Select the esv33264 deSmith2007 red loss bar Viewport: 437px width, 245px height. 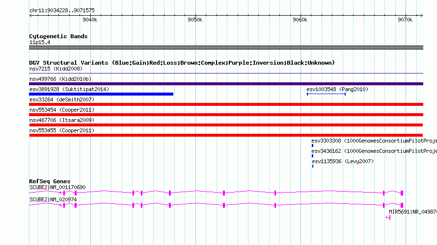point(226,104)
